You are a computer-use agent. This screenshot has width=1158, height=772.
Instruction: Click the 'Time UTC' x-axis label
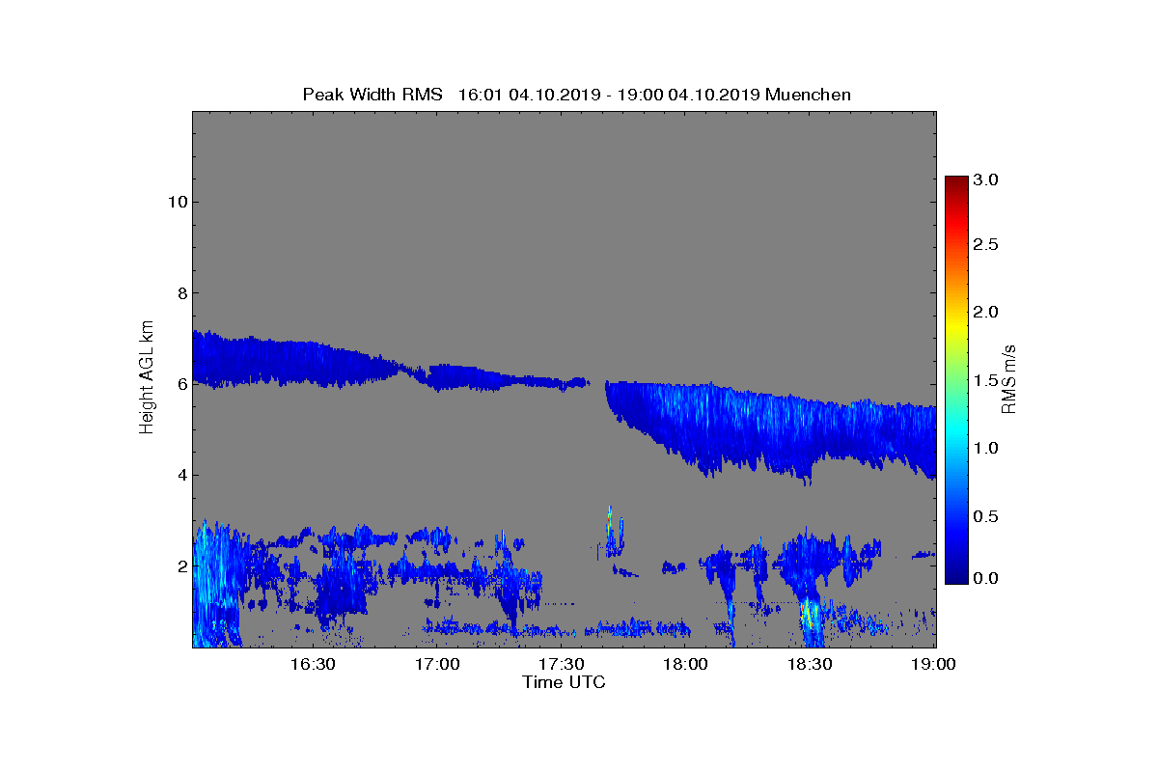[x=565, y=682]
